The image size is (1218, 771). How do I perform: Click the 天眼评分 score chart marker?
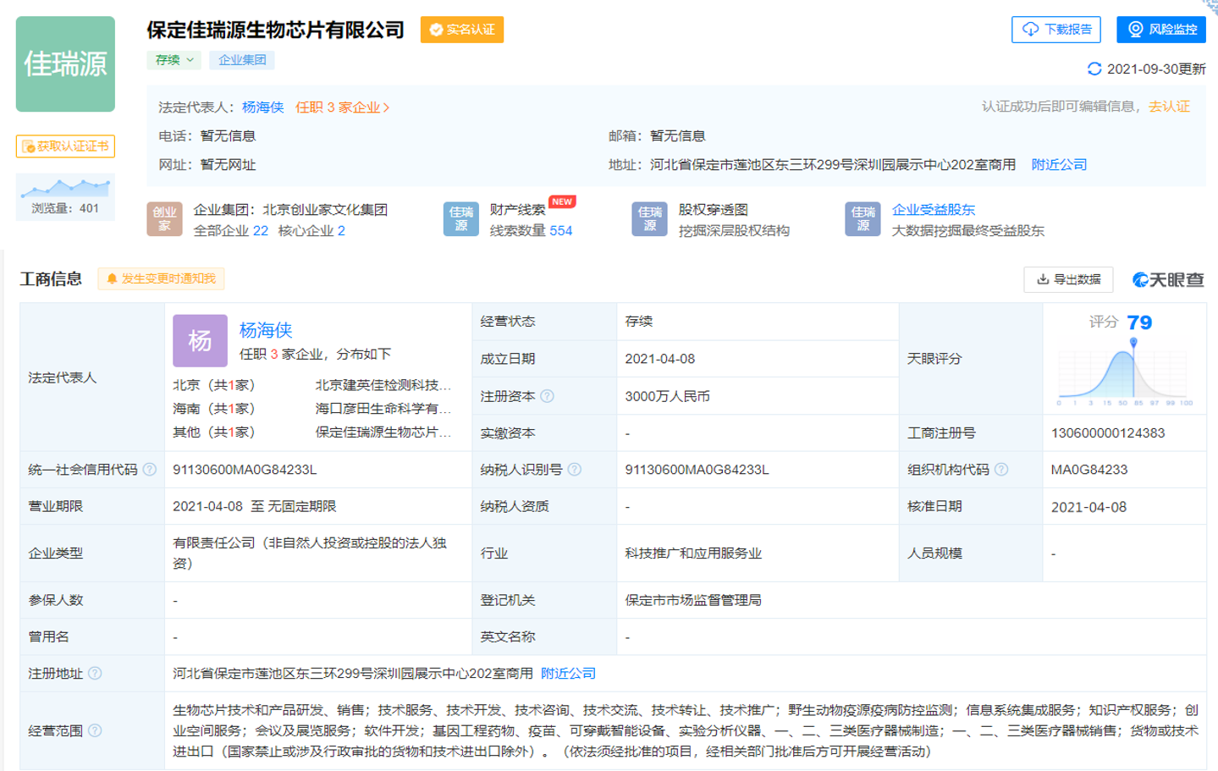click(1133, 343)
